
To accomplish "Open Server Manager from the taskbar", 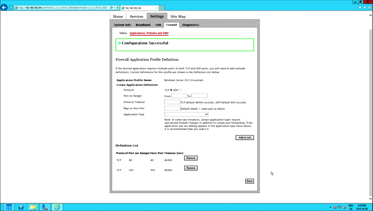I will 45,207.
